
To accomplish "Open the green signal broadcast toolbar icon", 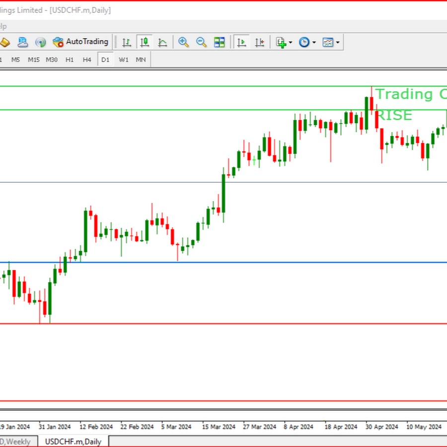I will coord(41,42).
